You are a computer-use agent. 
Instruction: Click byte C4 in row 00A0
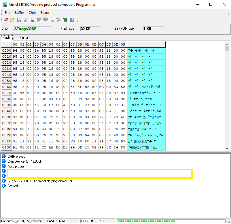tap(65, 111)
